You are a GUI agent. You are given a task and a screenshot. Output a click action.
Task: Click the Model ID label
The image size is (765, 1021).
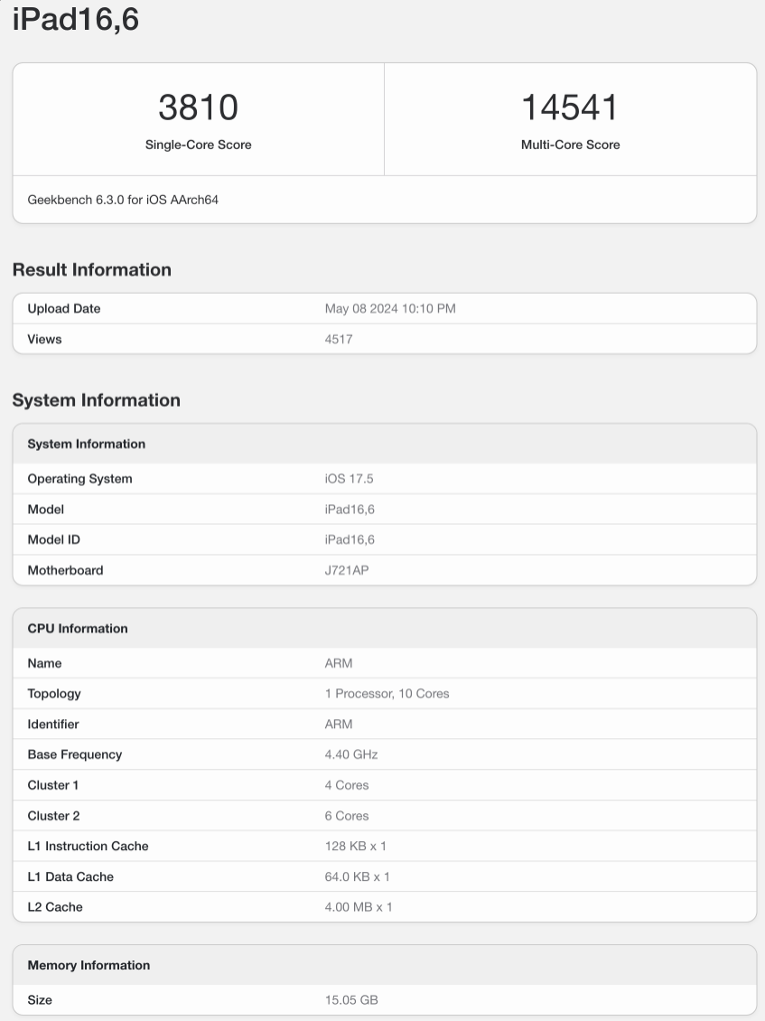coord(53,539)
